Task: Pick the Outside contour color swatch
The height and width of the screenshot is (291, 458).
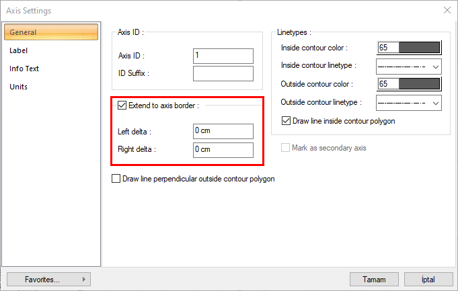Action: click(419, 84)
